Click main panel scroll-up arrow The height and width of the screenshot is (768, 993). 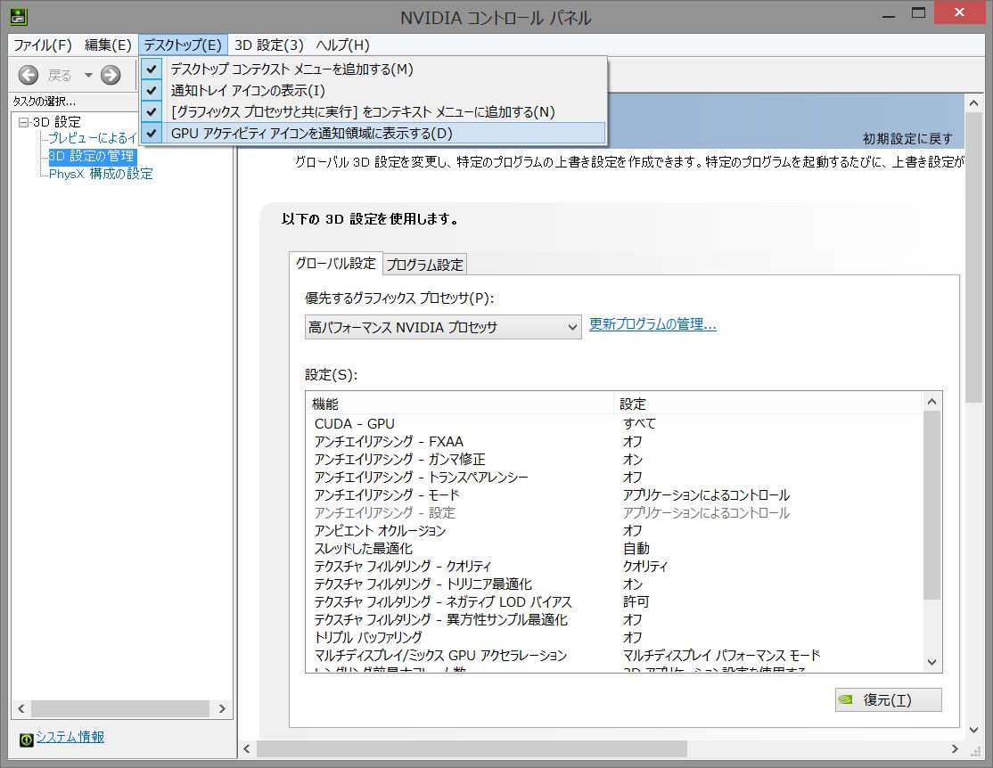pyautogui.click(x=974, y=102)
